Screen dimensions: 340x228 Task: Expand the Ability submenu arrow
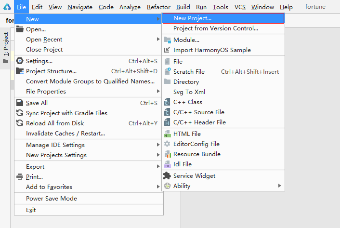tap(279, 186)
